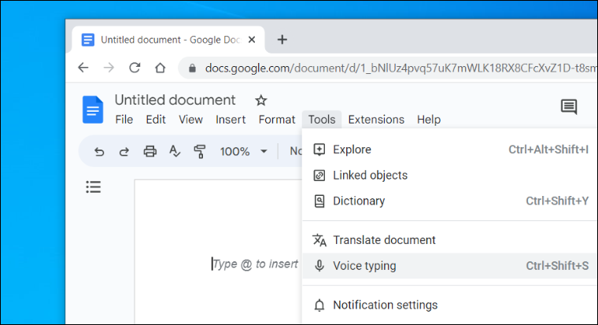View site security lock information
Screen dimensions: 598x325
click(192, 68)
